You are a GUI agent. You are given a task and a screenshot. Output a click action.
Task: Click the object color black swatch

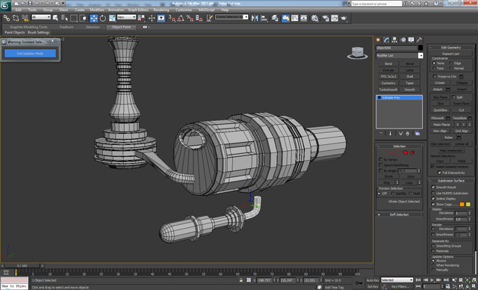420,48
